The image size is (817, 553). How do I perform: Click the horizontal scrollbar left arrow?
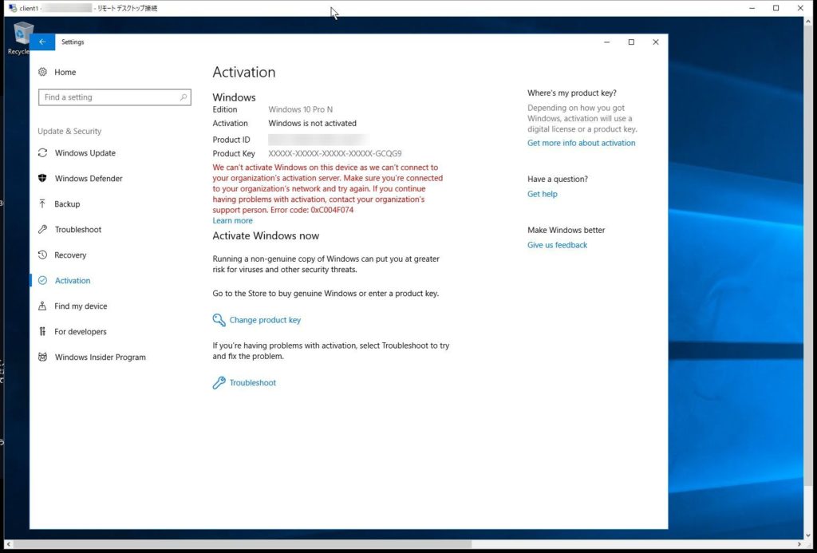[8, 544]
